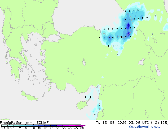The height and width of the screenshot is (129, 168).
Task: Click the legend value label '25'
Action: pos(51,128)
